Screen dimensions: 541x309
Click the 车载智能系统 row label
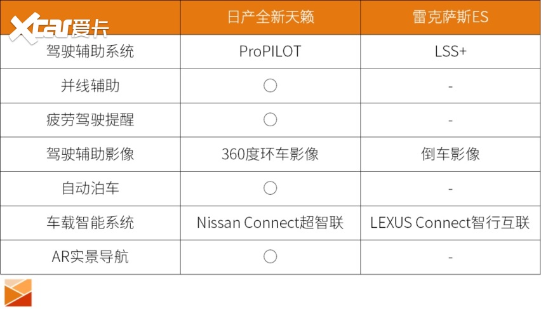click(x=90, y=223)
